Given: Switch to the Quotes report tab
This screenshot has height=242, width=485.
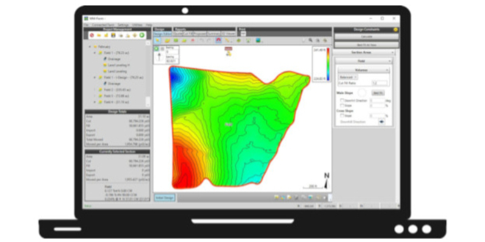Looking at the screenshot, I should point(178,34).
